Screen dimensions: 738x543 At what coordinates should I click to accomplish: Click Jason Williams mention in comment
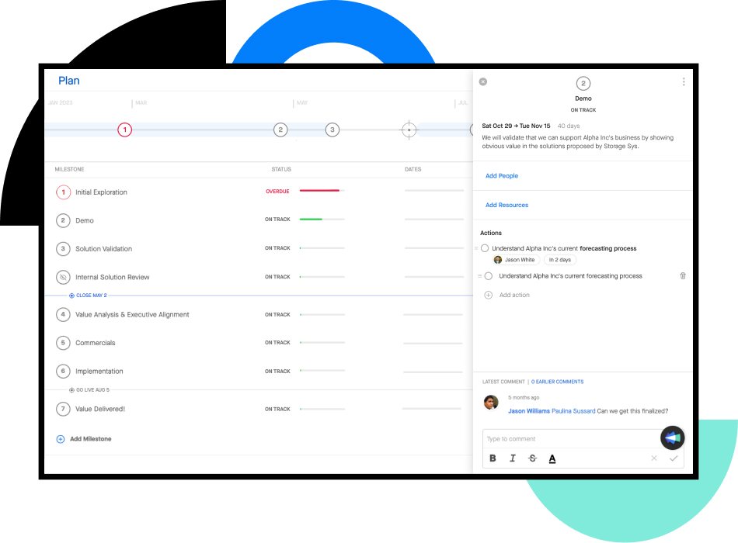click(x=529, y=411)
